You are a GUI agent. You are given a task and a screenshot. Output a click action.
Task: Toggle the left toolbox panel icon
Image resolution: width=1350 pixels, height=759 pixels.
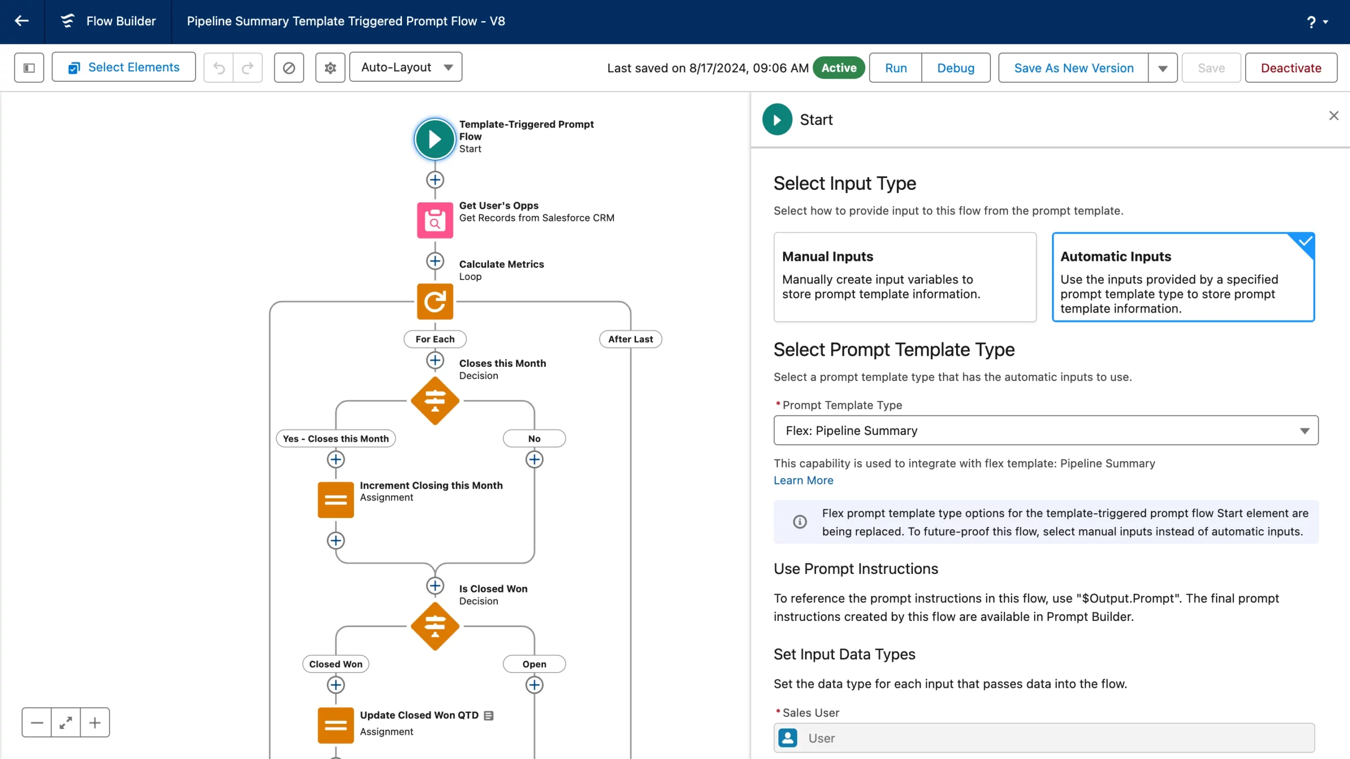pos(29,67)
